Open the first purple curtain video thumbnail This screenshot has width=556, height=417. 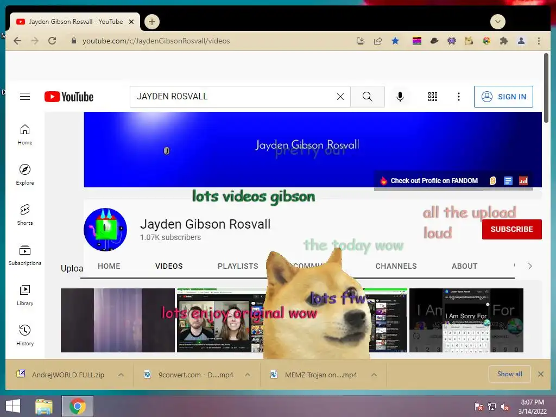(118, 320)
